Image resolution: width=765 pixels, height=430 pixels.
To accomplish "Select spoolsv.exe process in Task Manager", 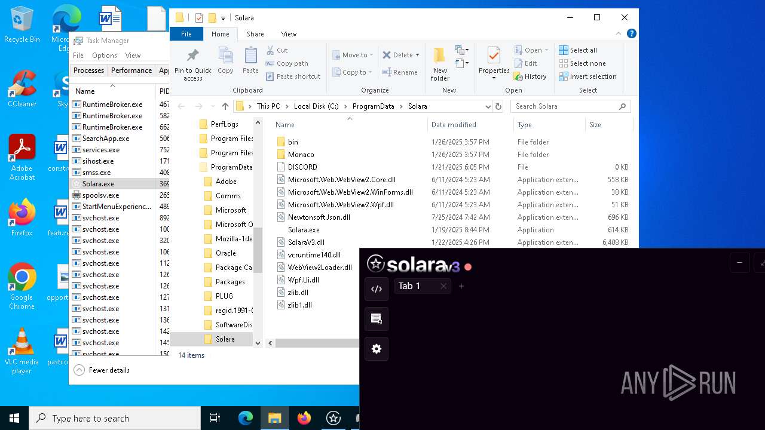I will coord(100,195).
